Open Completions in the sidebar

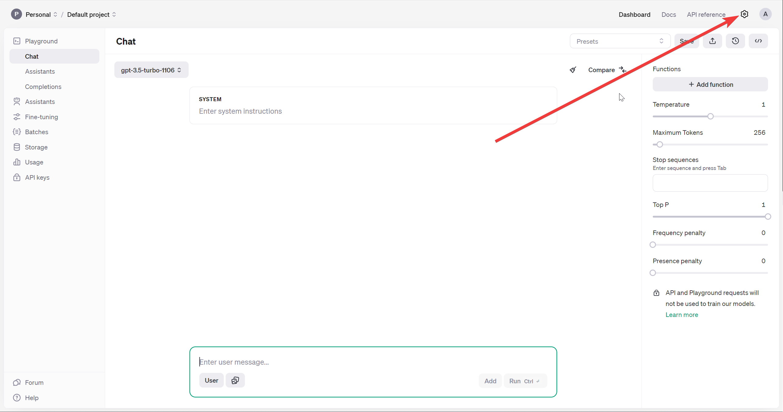tap(43, 86)
